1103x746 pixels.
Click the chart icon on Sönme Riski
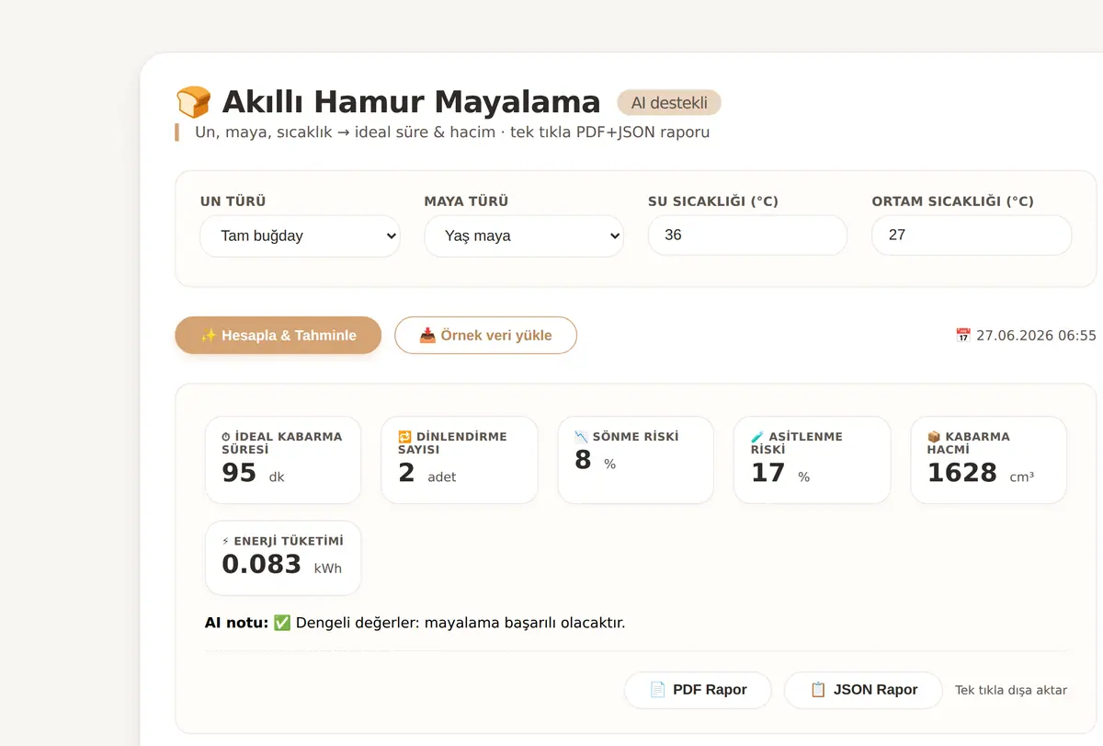coord(581,437)
